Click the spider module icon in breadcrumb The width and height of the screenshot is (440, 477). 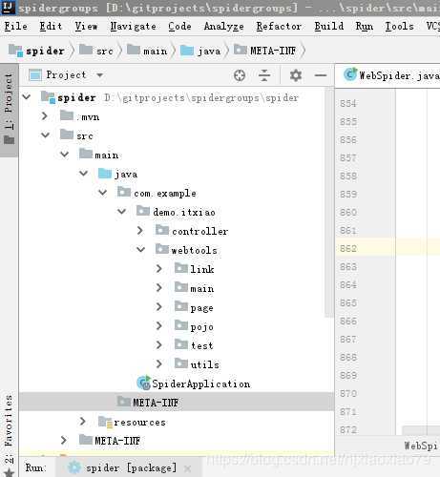[x=15, y=51]
